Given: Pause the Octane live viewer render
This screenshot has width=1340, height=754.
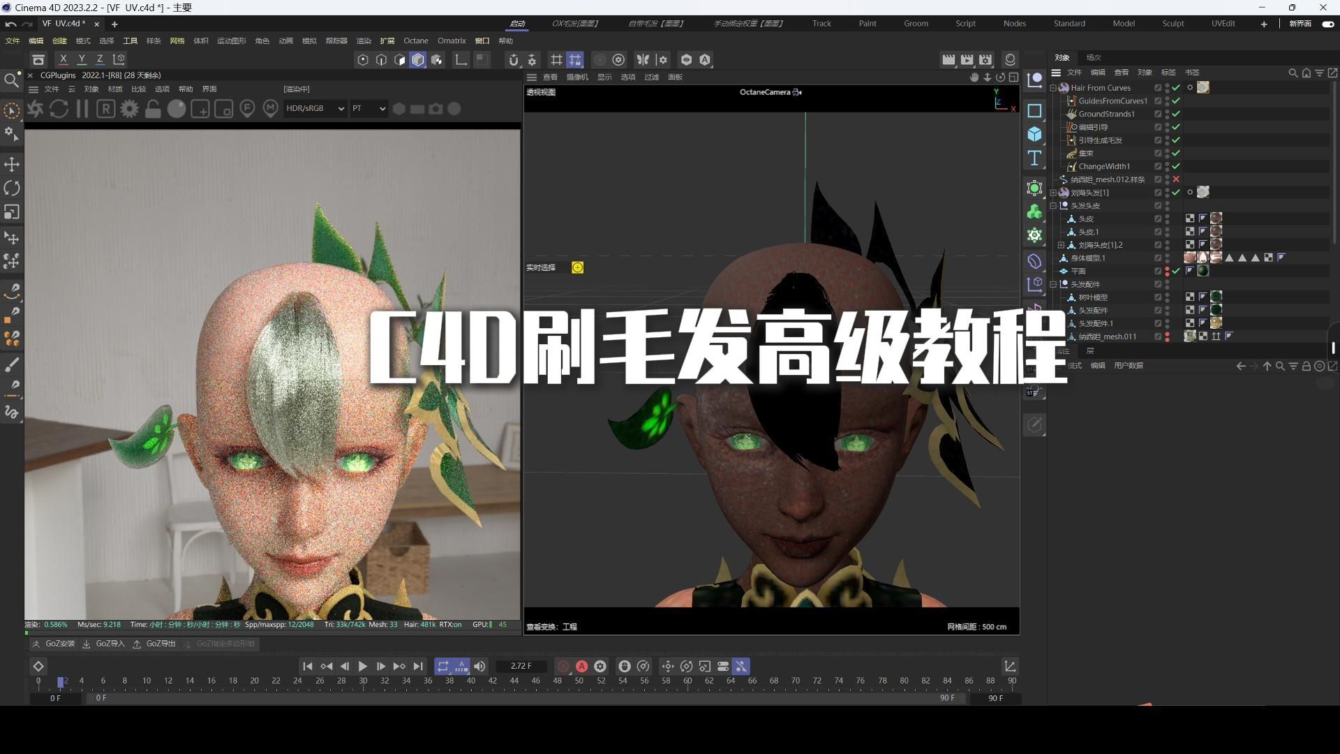Looking at the screenshot, I should point(82,109).
